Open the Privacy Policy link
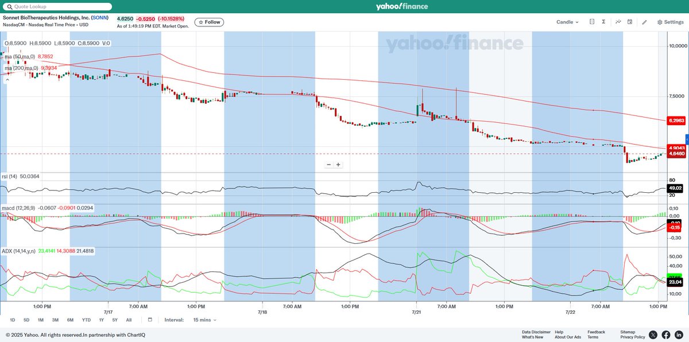 point(633,337)
